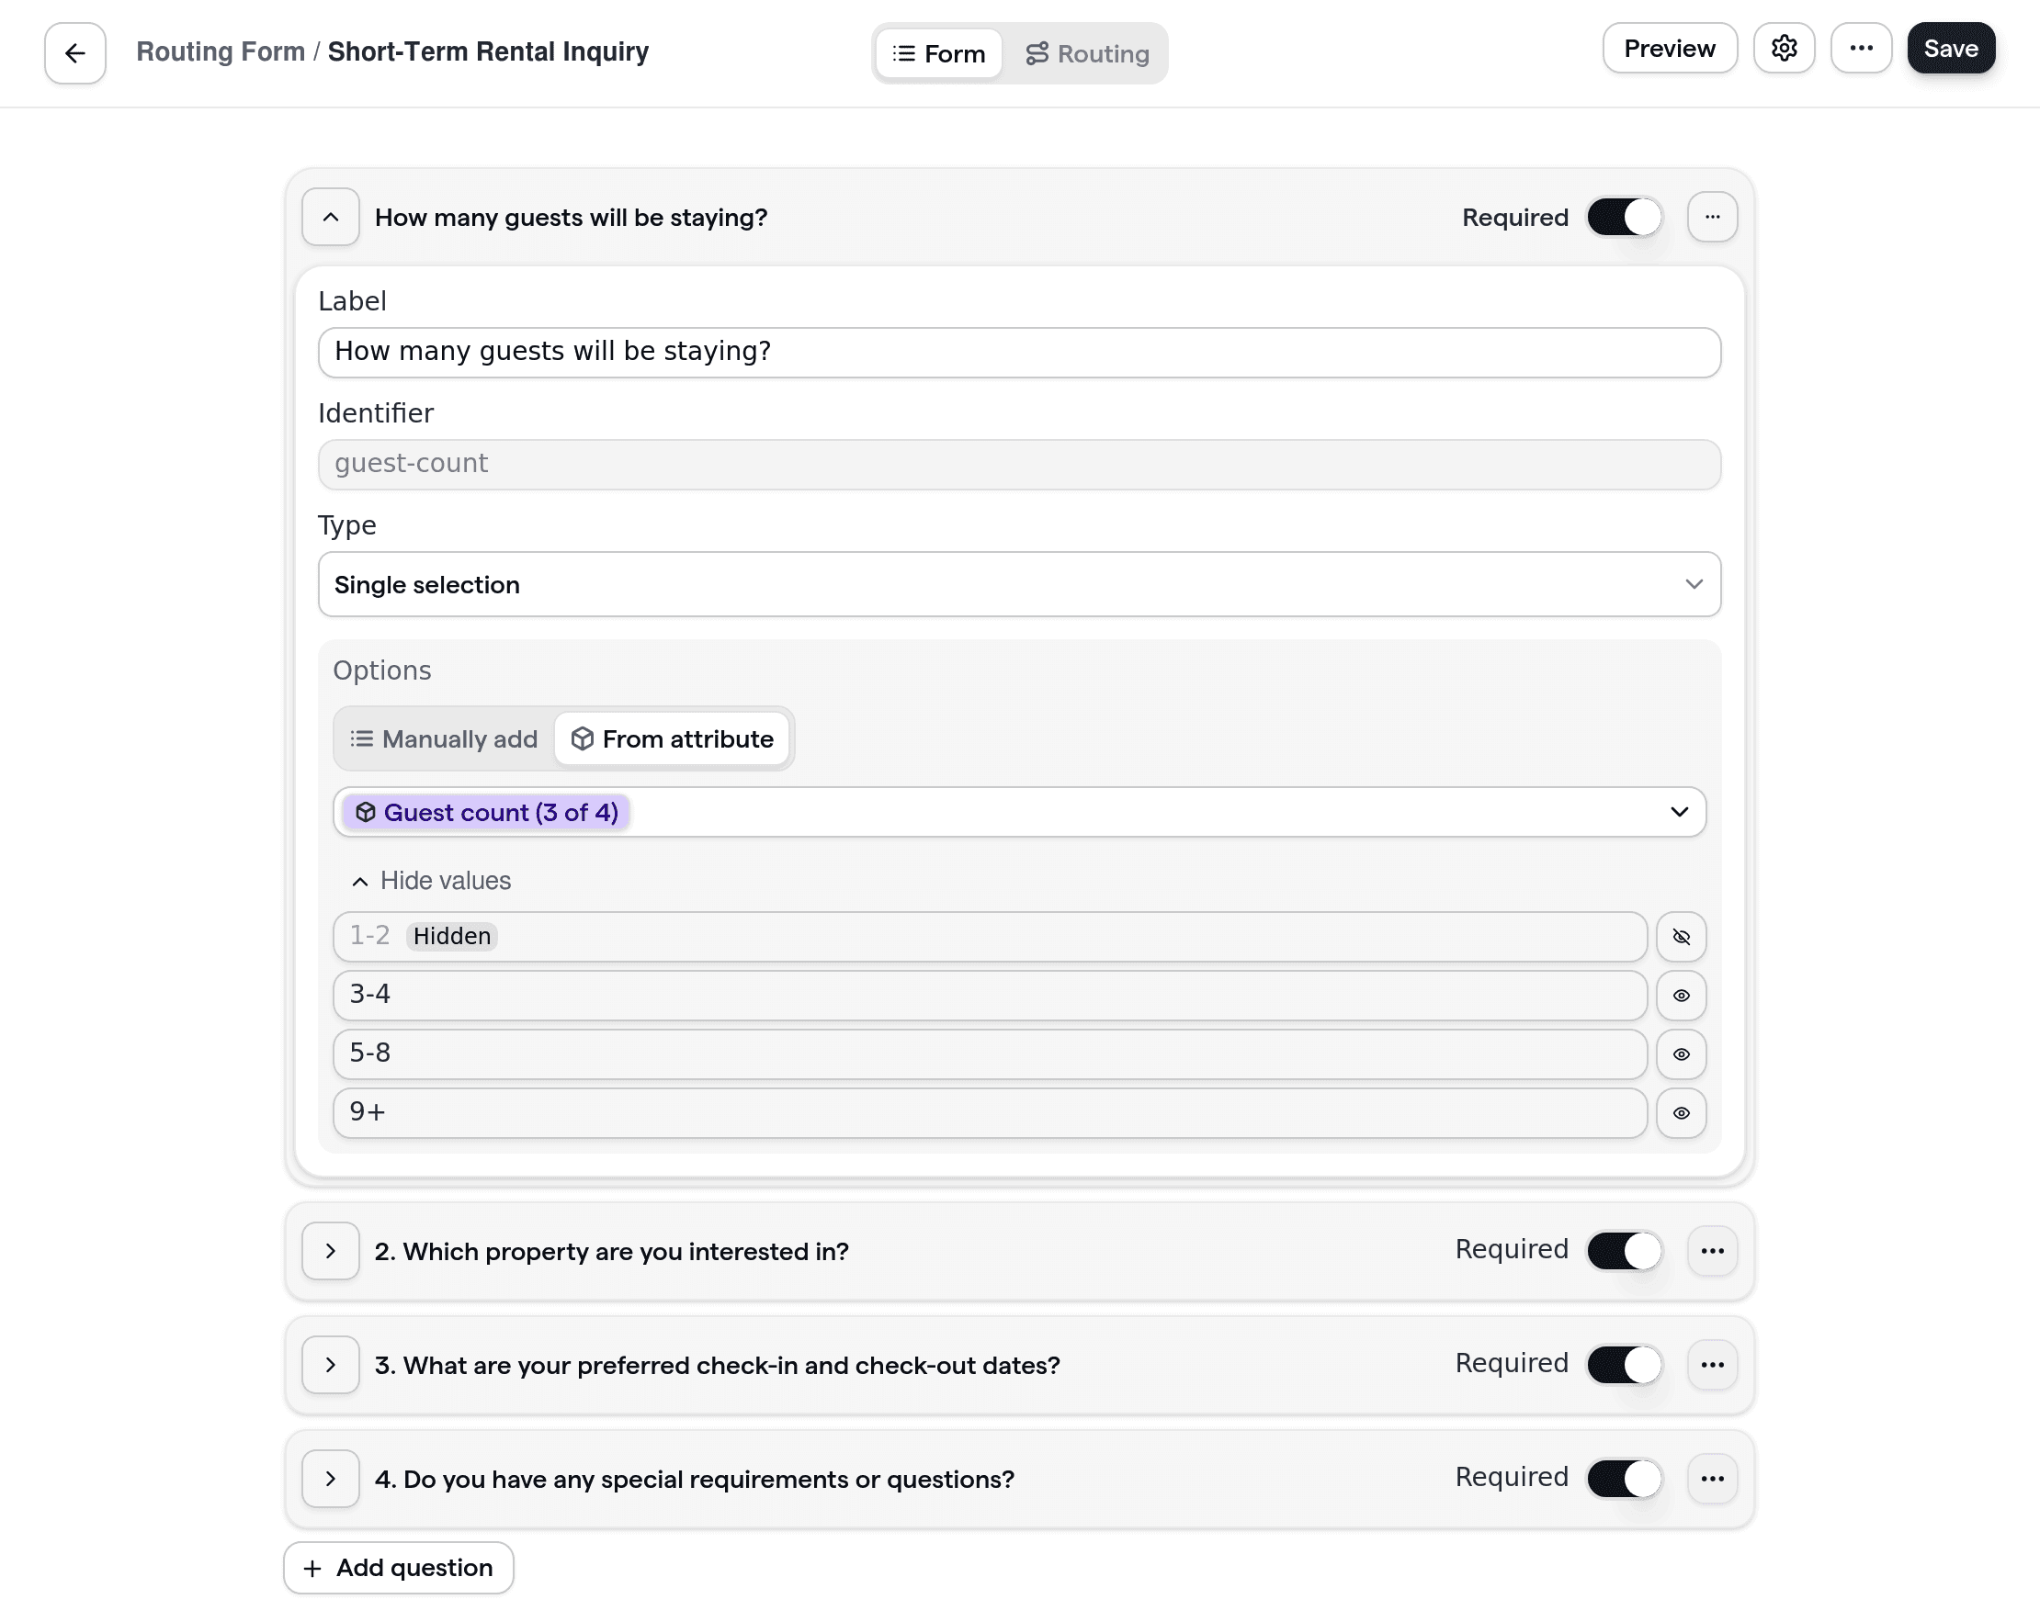This screenshot has height=1622, width=2040.
Task: Open the top-right ellipsis menu
Action: click(x=1861, y=49)
